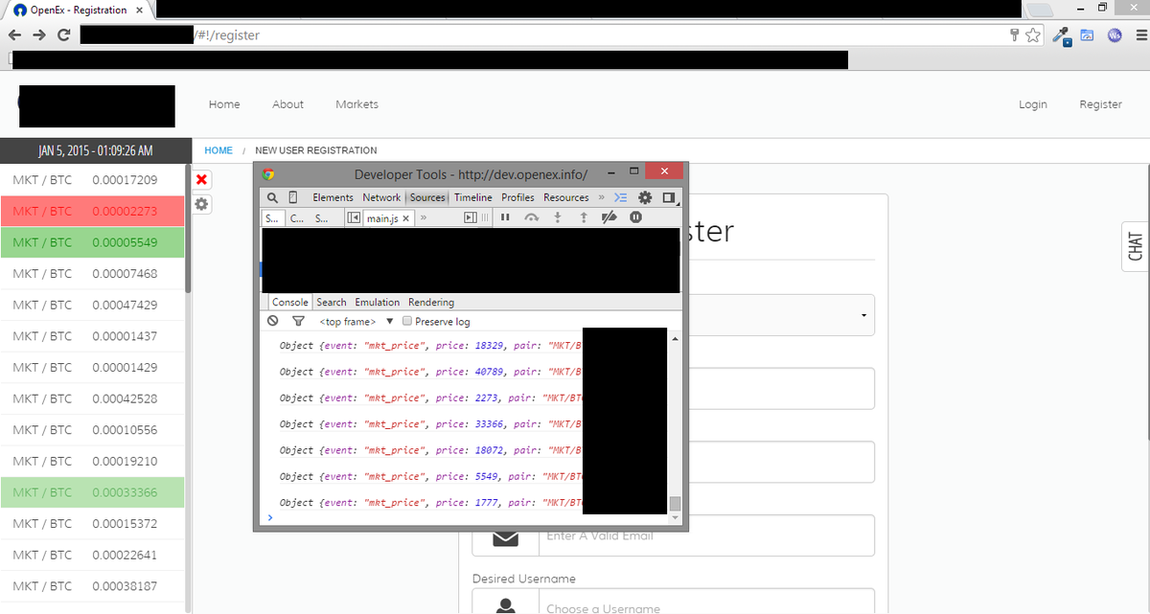Switch to the Network panel
The image size is (1150, 614).
[x=381, y=197]
